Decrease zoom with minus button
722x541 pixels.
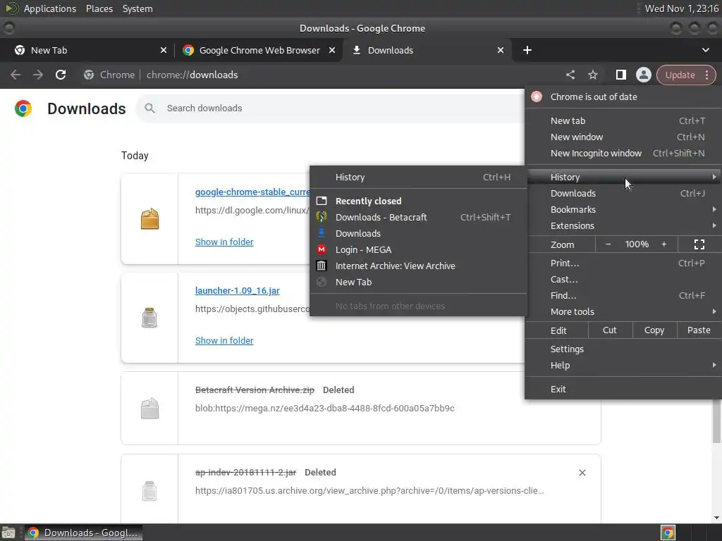pyautogui.click(x=608, y=244)
